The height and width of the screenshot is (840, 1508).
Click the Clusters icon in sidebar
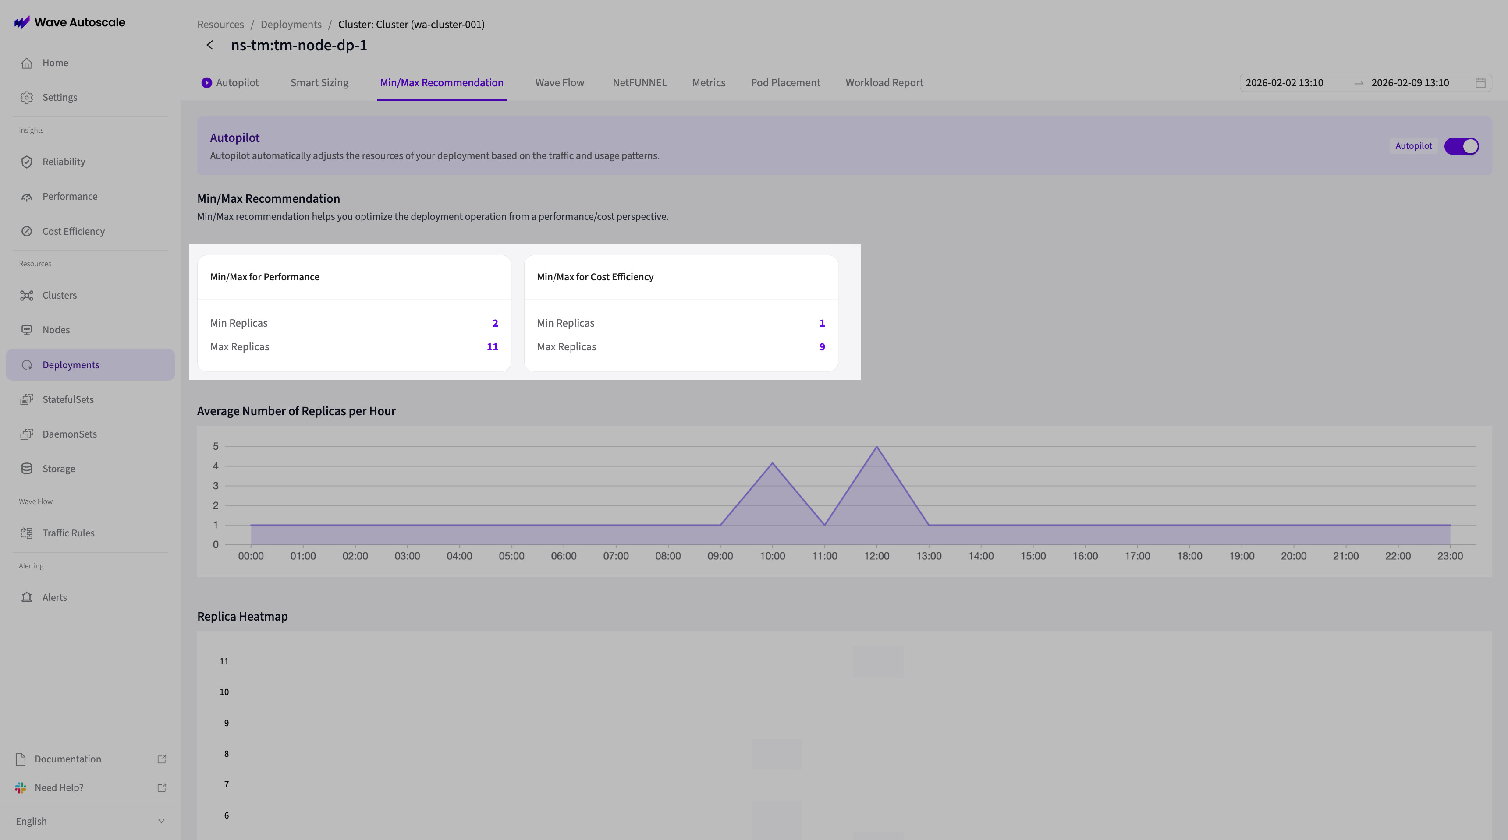click(x=26, y=296)
